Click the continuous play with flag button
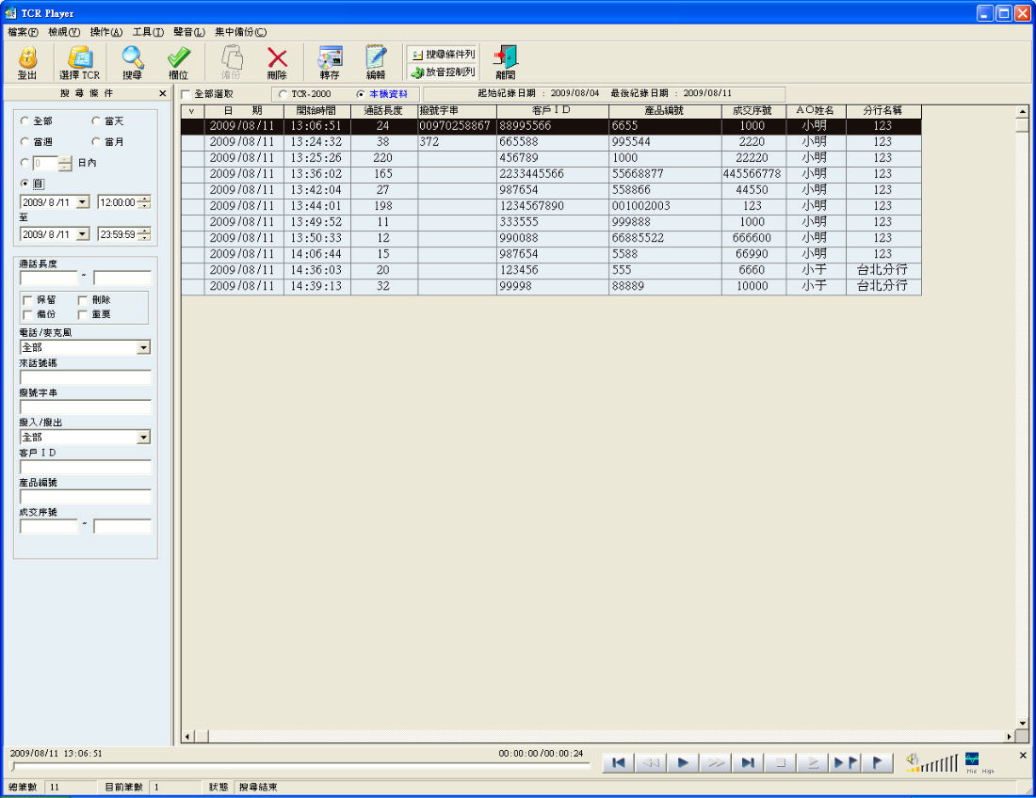This screenshot has width=1036, height=798. coord(845,763)
